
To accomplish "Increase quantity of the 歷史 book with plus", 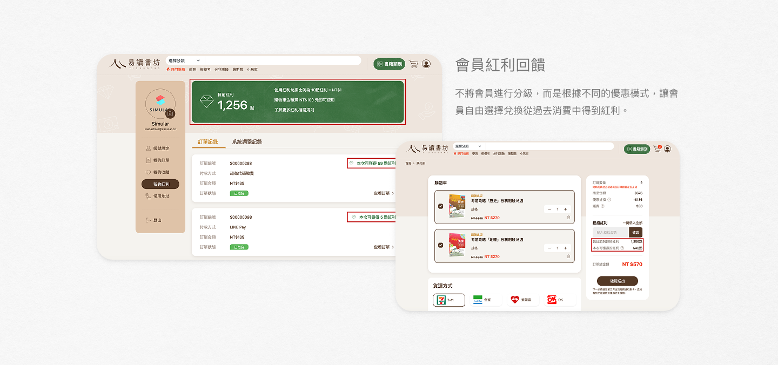I will click(x=565, y=209).
